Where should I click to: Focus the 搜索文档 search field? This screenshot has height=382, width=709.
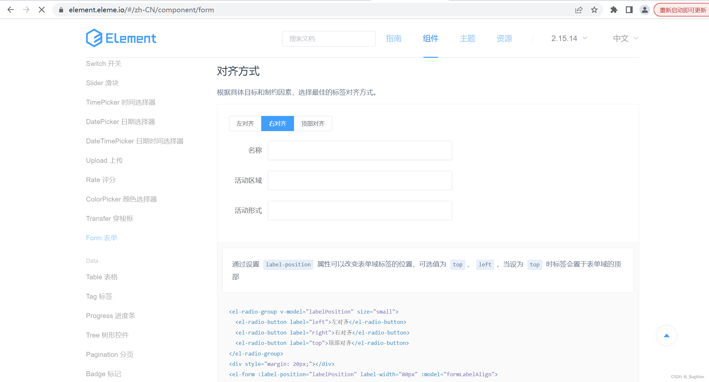click(x=329, y=38)
